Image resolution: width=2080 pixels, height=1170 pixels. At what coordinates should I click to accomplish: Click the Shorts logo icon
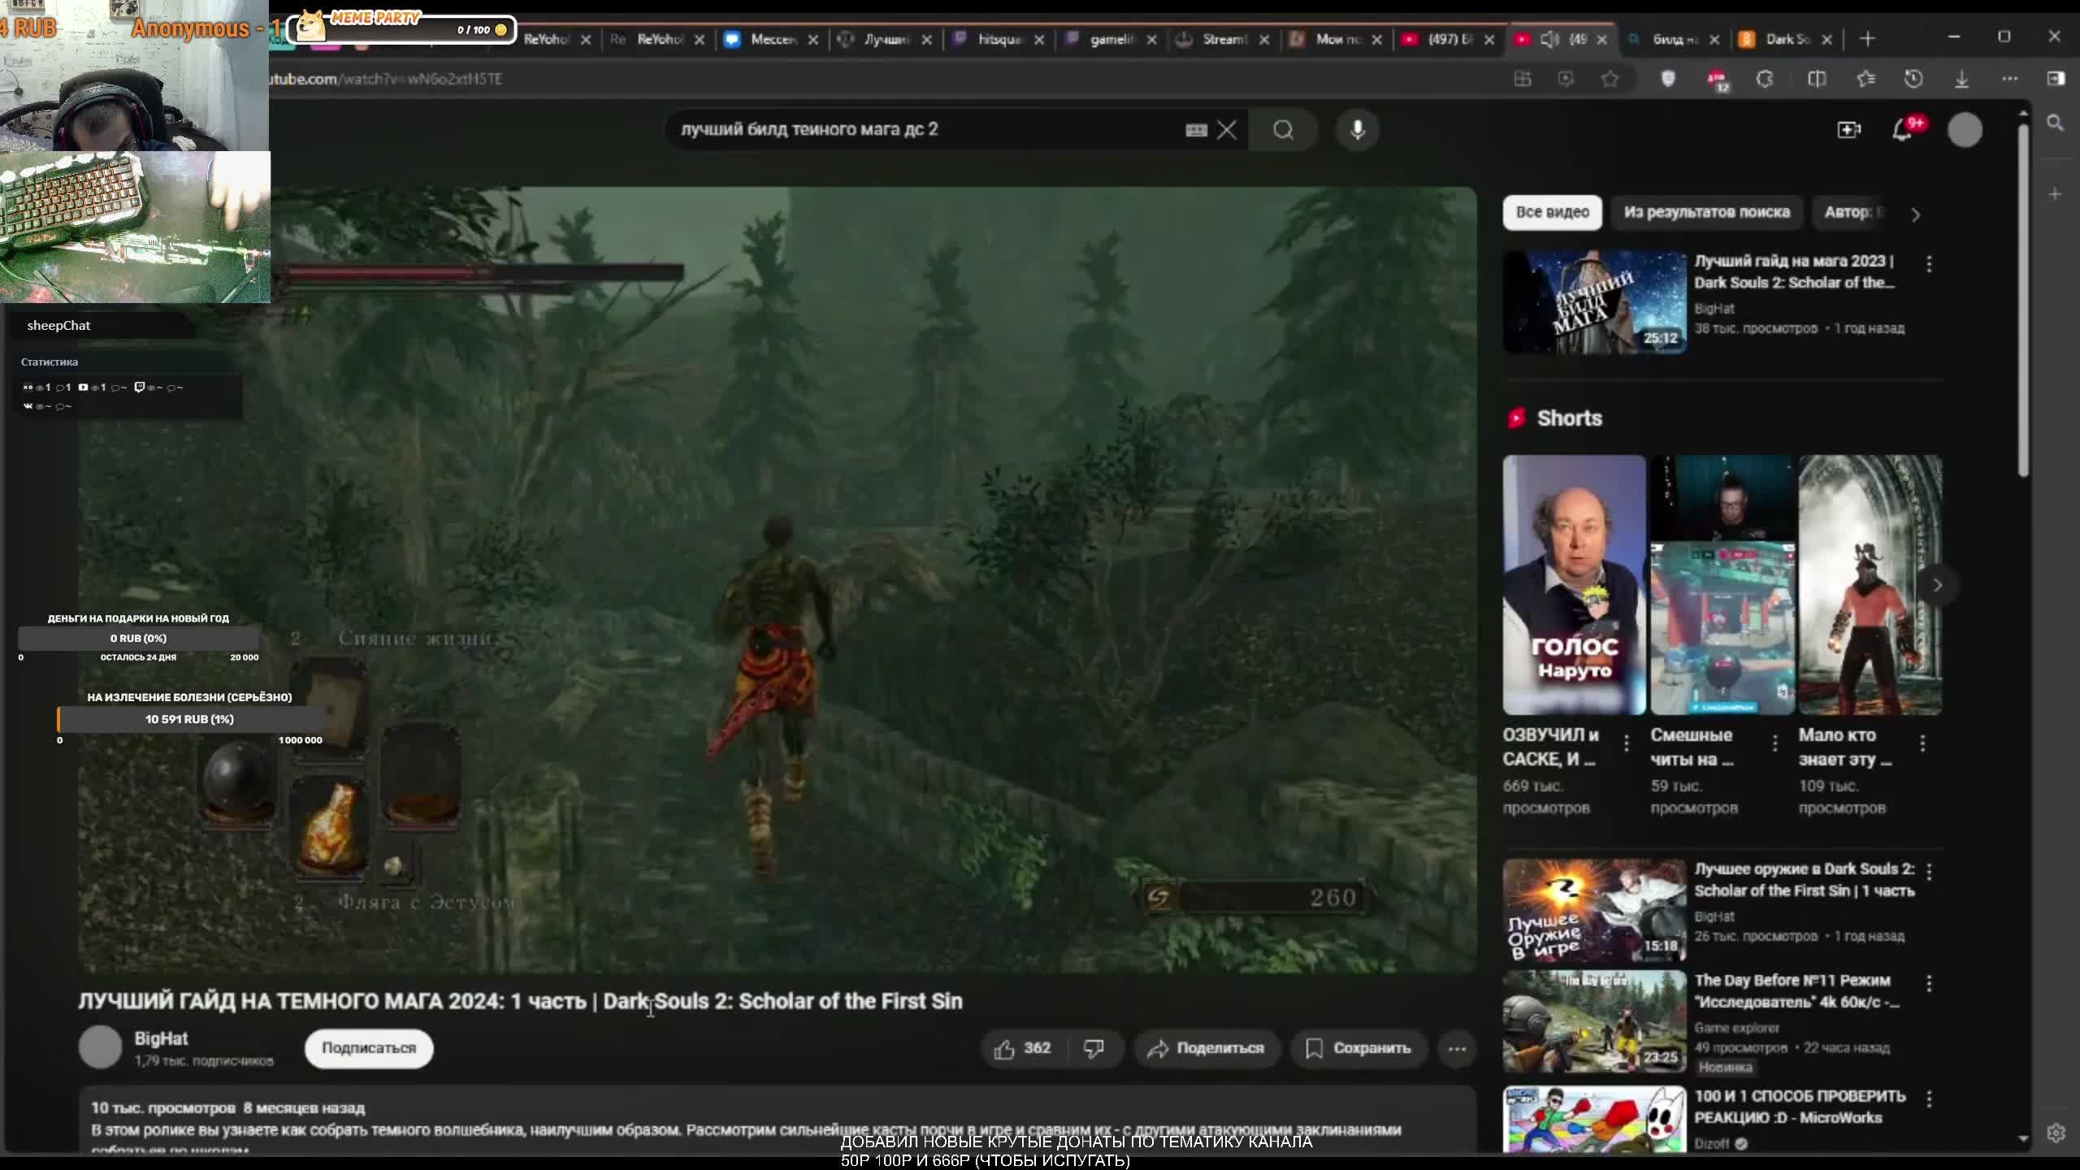pyautogui.click(x=1516, y=418)
